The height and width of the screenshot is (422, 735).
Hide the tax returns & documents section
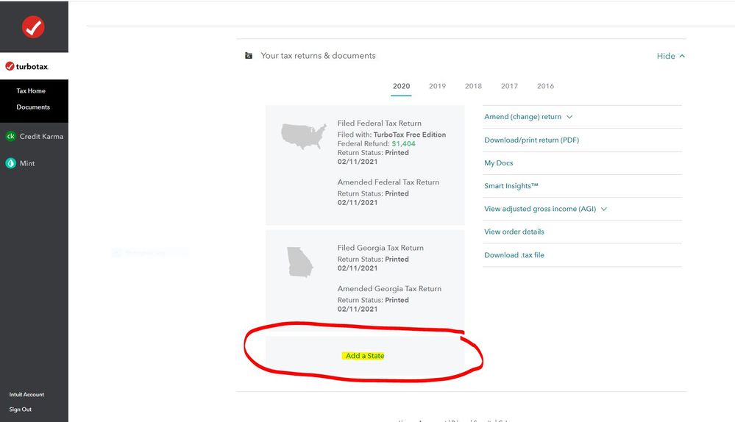pyautogui.click(x=666, y=56)
